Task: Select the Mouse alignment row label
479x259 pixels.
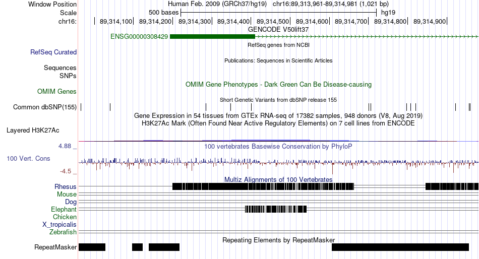Action: click(67, 195)
